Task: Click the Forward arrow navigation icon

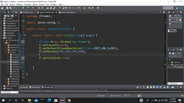Action: [98, 8]
